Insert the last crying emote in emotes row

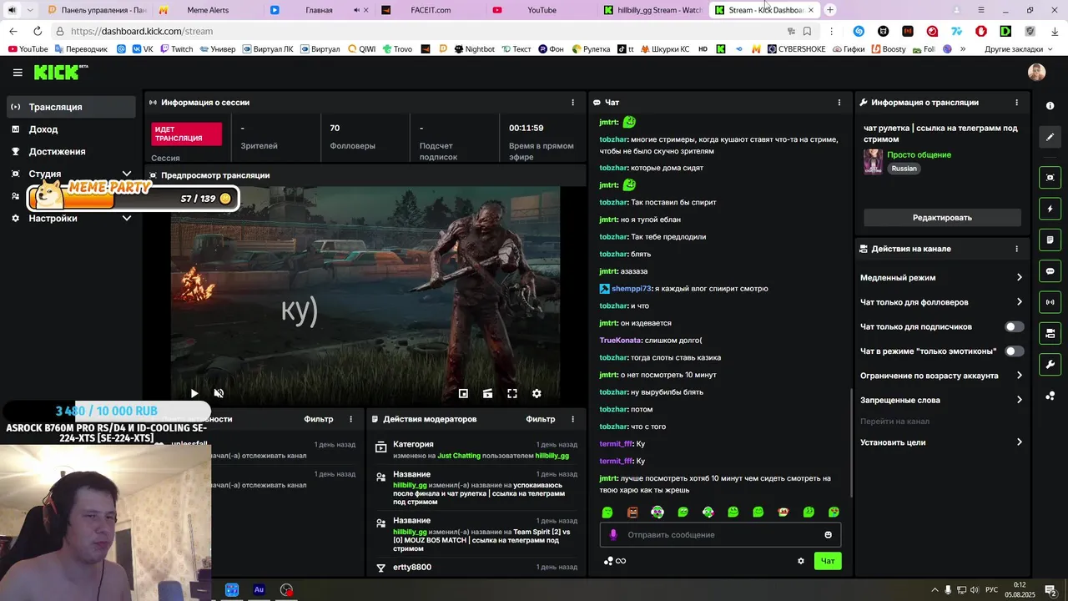(x=834, y=512)
